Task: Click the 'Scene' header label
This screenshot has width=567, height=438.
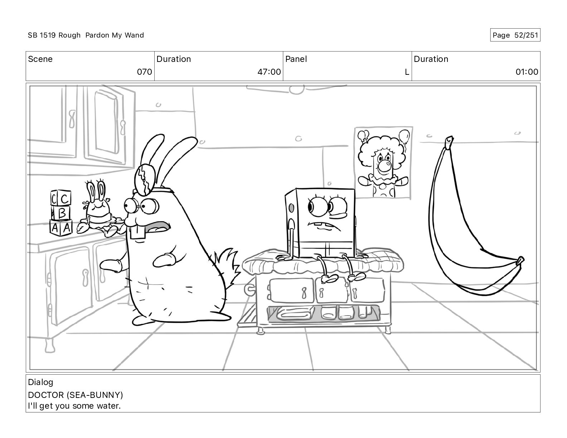Action: (40, 59)
